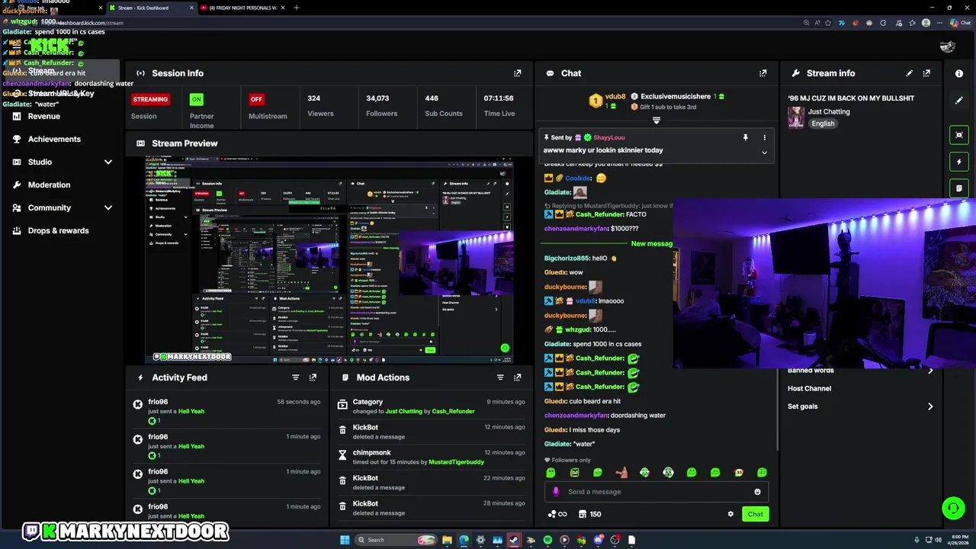Focus the Send a message input

click(656, 492)
